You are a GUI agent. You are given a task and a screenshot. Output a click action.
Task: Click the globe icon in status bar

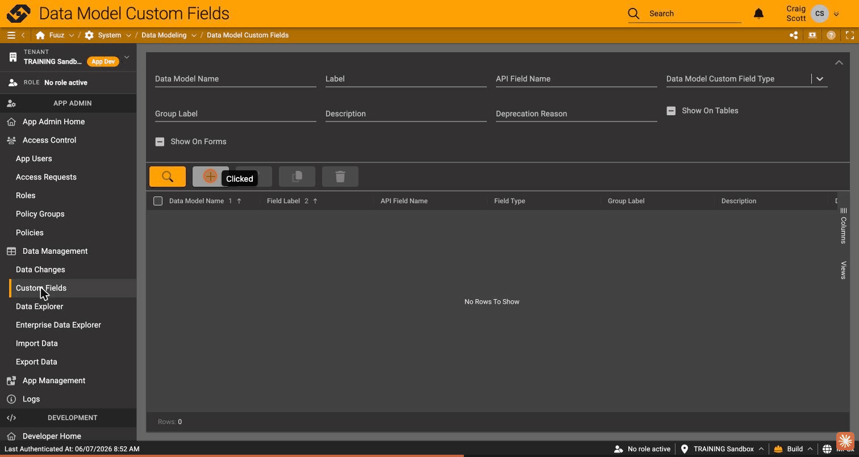pyautogui.click(x=827, y=449)
